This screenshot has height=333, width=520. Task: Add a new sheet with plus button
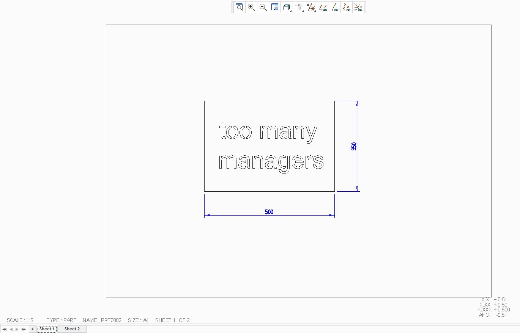pyautogui.click(x=33, y=329)
